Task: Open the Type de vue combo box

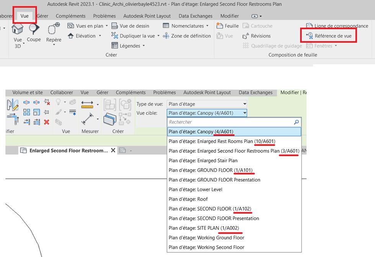Action: [207, 104]
